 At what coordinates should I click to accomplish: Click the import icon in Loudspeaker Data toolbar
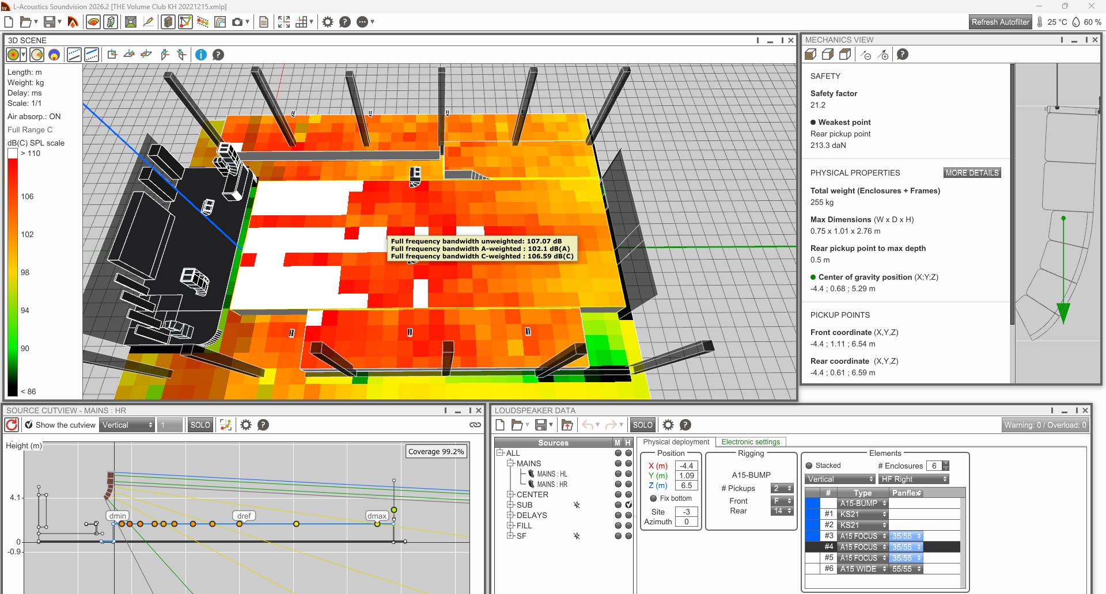(567, 425)
